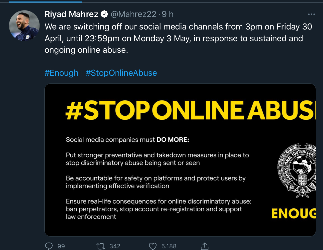Viewport: 323px width, 250px height.
Task: Click the Professional Footballers crest in the image
Action: tap(297, 170)
